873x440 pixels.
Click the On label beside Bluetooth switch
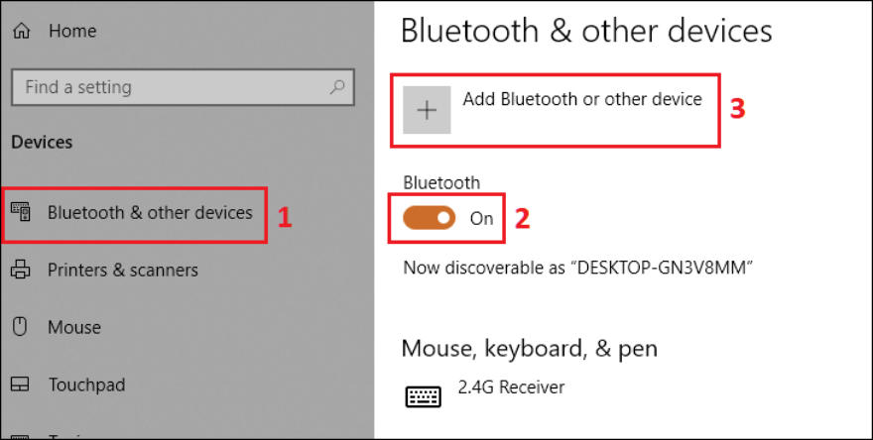481,219
